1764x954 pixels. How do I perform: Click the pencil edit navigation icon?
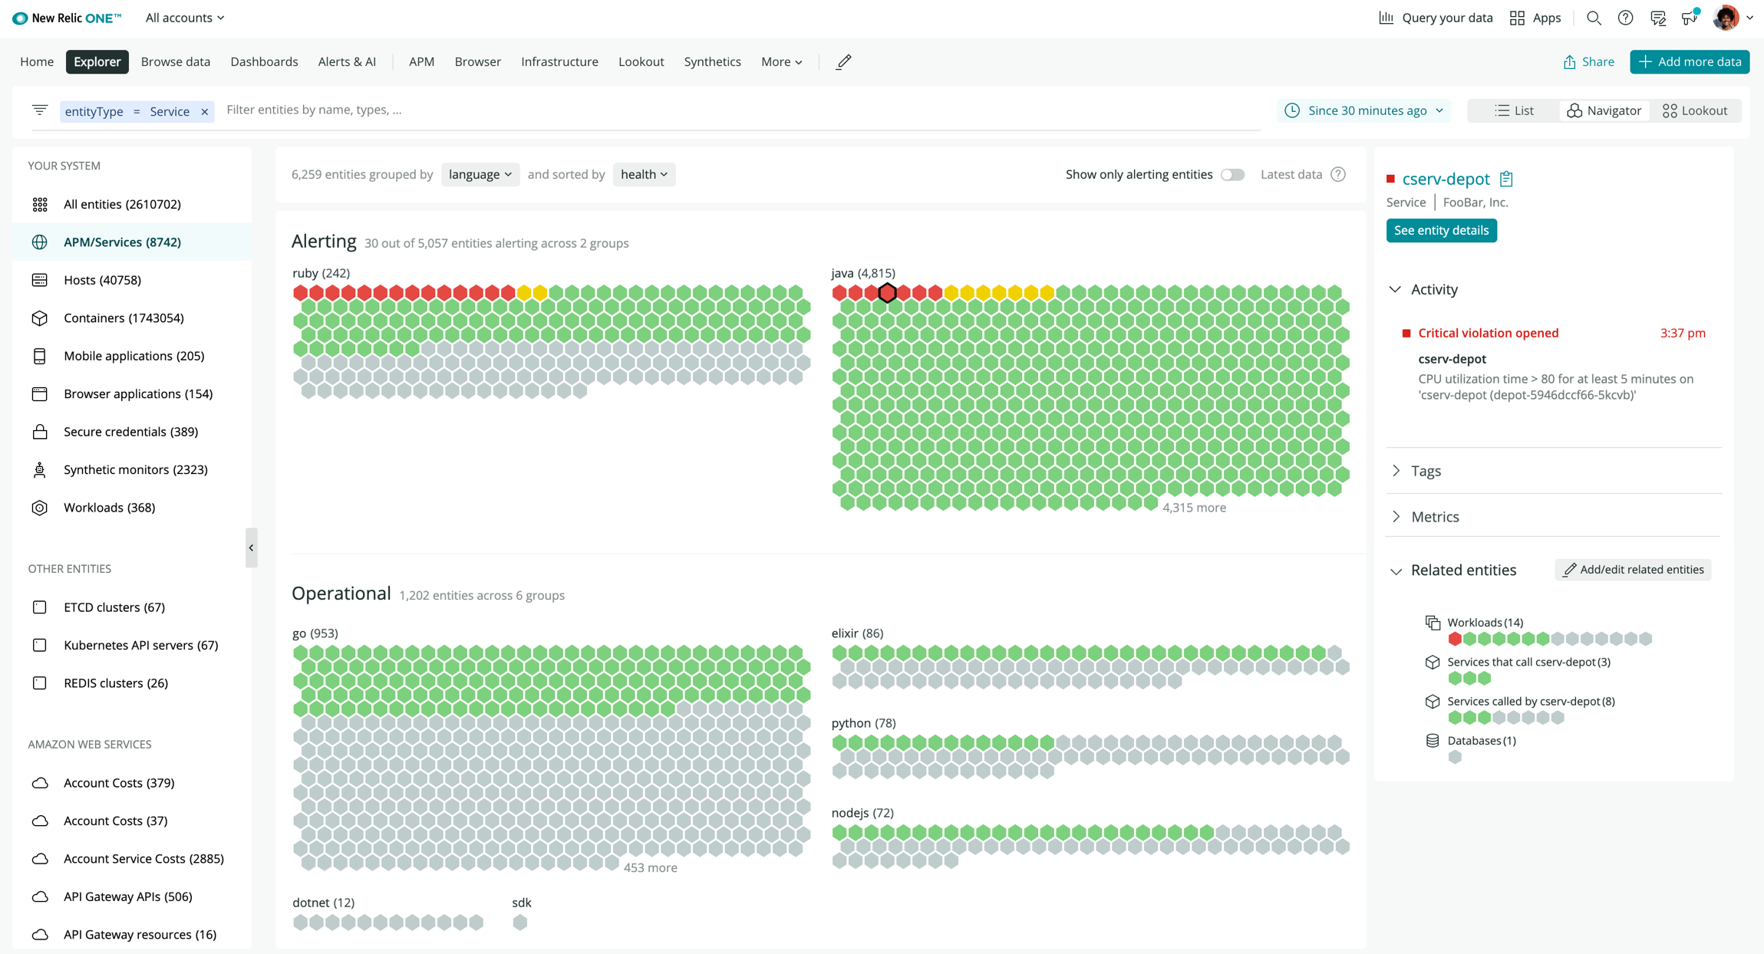click(x=843, y=61)
